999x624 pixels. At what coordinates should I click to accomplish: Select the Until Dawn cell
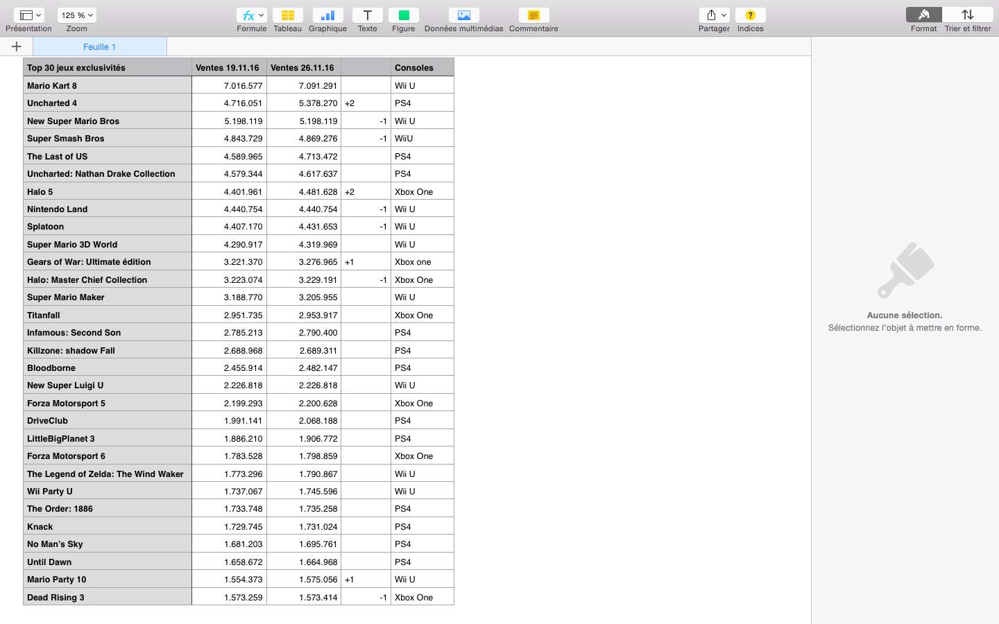pyautogui.click(x=108, y=562)
